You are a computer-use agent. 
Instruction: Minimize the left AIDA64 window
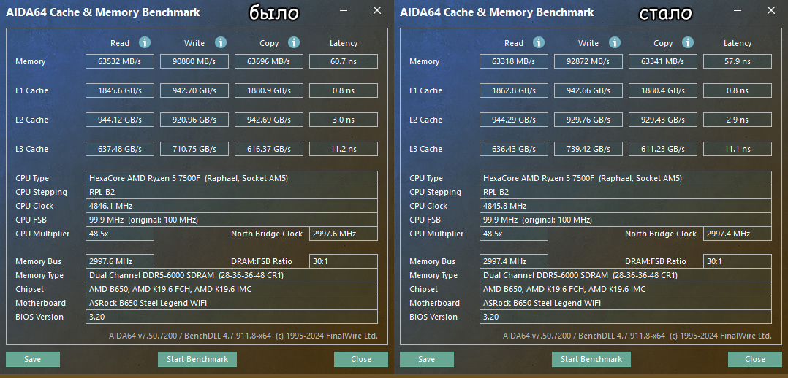click(344, 10)
